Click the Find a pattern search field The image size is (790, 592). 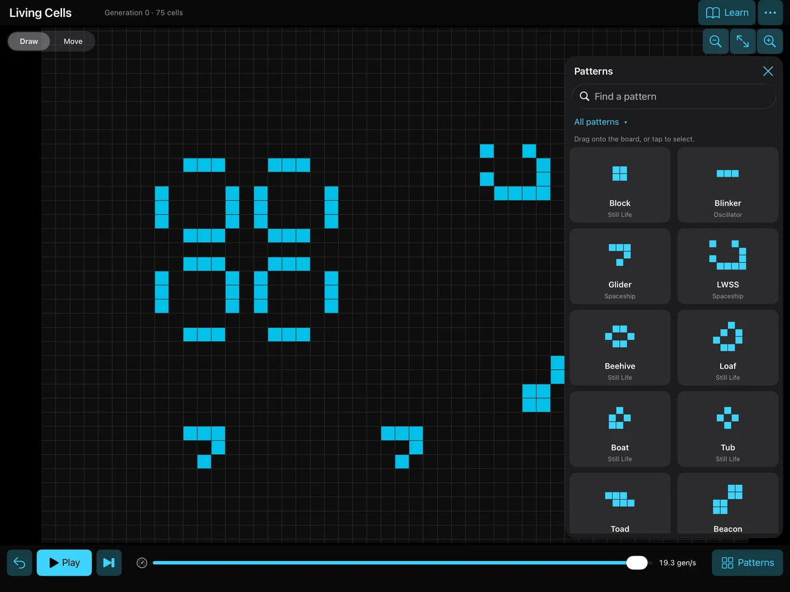pos(674,97)
